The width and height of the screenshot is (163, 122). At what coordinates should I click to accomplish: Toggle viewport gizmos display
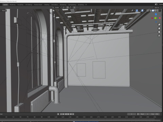tap(137, 11)
